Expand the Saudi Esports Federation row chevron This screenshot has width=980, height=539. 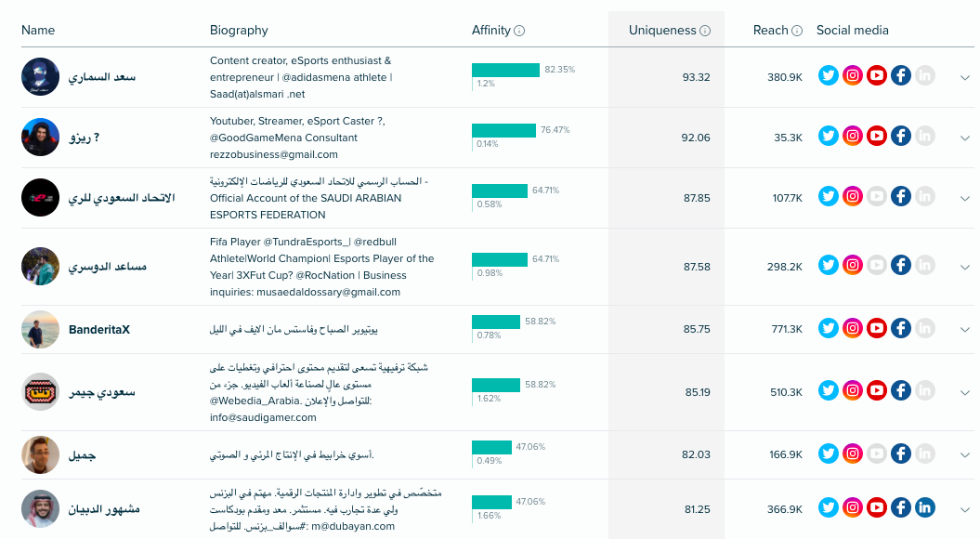(965, 198)
